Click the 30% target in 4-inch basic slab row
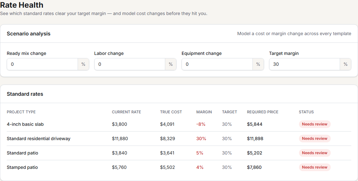Screen dimensions: 358x181 (x=227, y=124)
